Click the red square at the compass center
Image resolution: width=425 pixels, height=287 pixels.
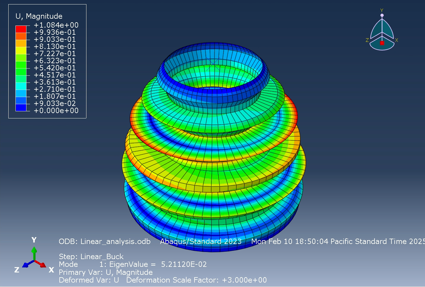[x=382, y=43]
